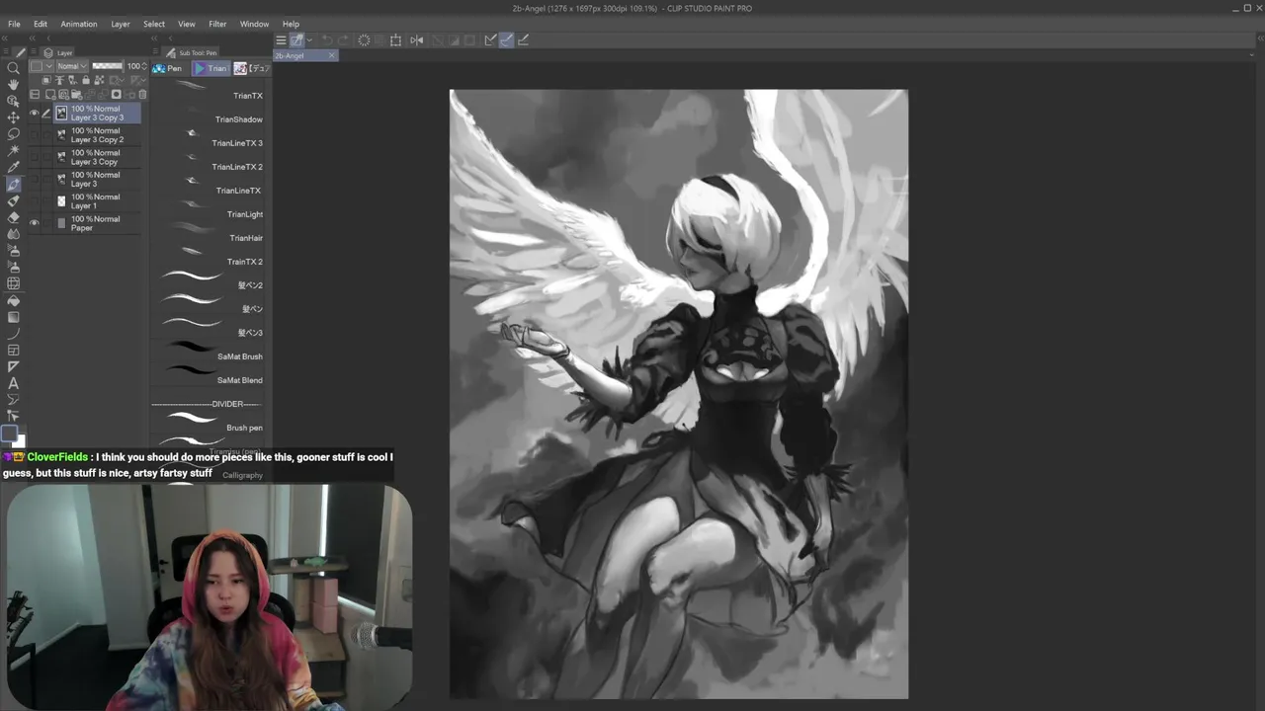Toggle Set as reference layer lighthouse icon
Screen dimensions: 1265x711
point(59,80)
